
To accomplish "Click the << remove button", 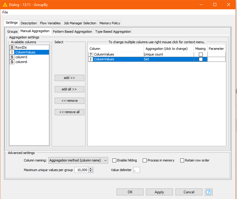I will coord(69,101).
